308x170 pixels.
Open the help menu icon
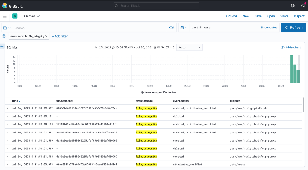tap(293, 6)
